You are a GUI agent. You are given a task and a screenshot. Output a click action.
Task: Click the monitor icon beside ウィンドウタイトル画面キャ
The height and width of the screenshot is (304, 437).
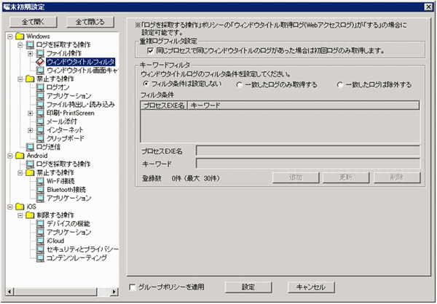pyautogui.click(x=40, y=70)
